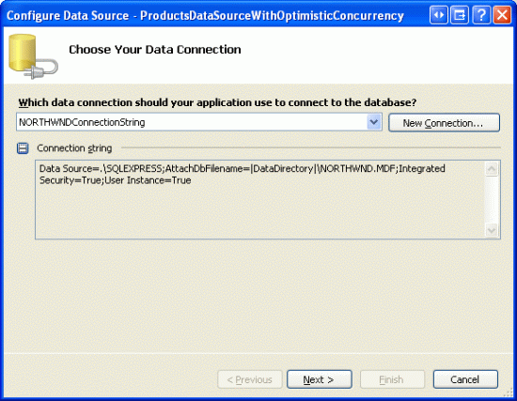Click the left-right arrows icon in title bar
Viewport: 517px width, 401px height.
point(439,15)
